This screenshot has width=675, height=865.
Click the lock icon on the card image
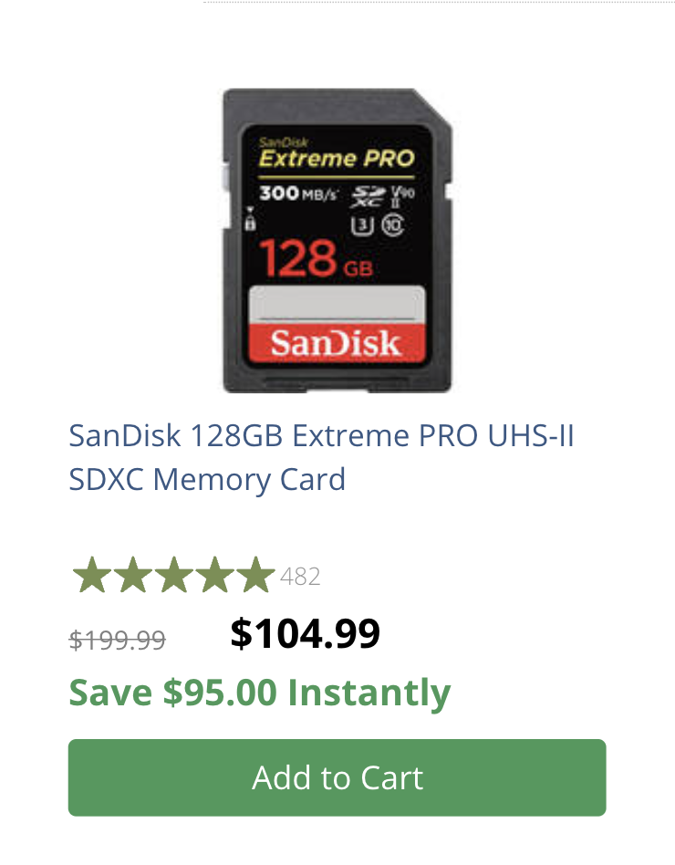[252, 222]
